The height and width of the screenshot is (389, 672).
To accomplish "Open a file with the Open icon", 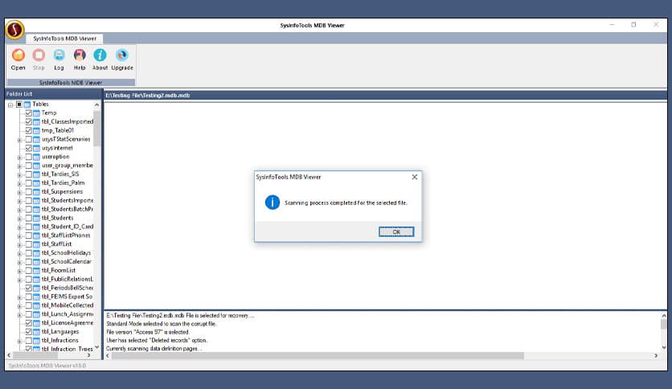I will 18,55.
